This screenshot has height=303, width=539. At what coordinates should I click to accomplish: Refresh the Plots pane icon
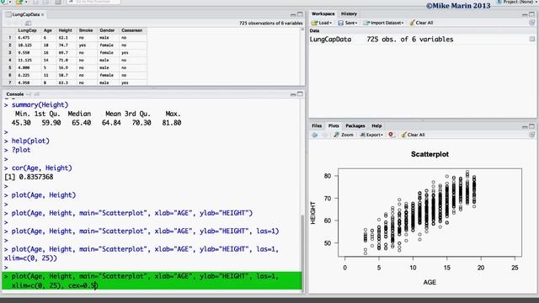[x=531, y=135]
